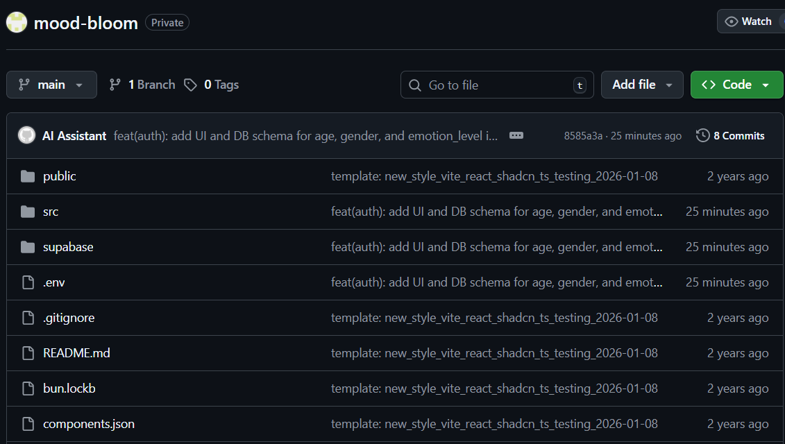Click the tag icon beside 0 Tags
785x444 pixels.
click(x=190, y=85)
